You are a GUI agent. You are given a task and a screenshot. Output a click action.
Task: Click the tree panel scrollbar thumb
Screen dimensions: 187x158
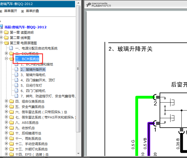pos(78,69)
